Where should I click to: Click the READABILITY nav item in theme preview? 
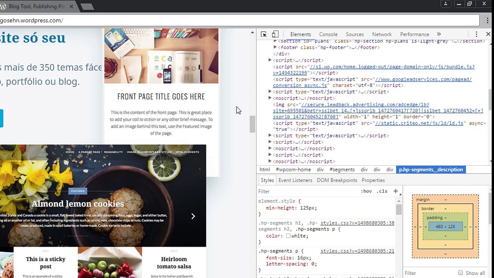pyautogui.click(x=113, y=152)
